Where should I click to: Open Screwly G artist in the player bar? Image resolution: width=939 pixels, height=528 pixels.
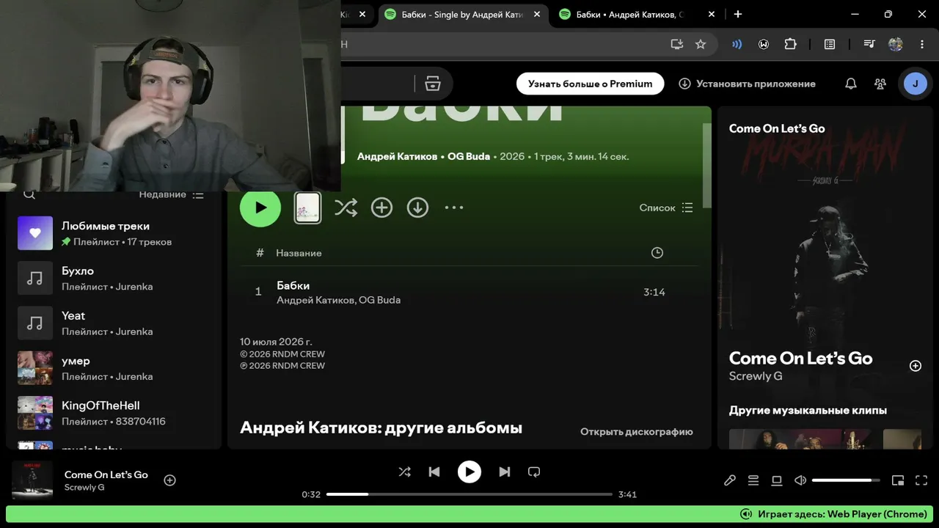tap(84, 488)
